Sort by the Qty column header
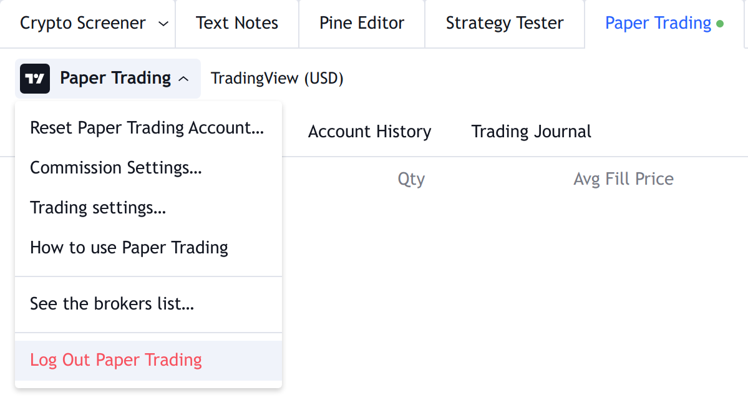Image resolution: width=748 pixels, height=410 pixels. coord(411,179)
